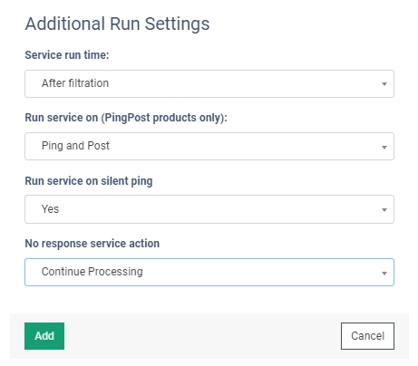Click the Additional Run Settings heading
Image resolution: width=418 pixels, height=366 pixels.
pos(117,24)
